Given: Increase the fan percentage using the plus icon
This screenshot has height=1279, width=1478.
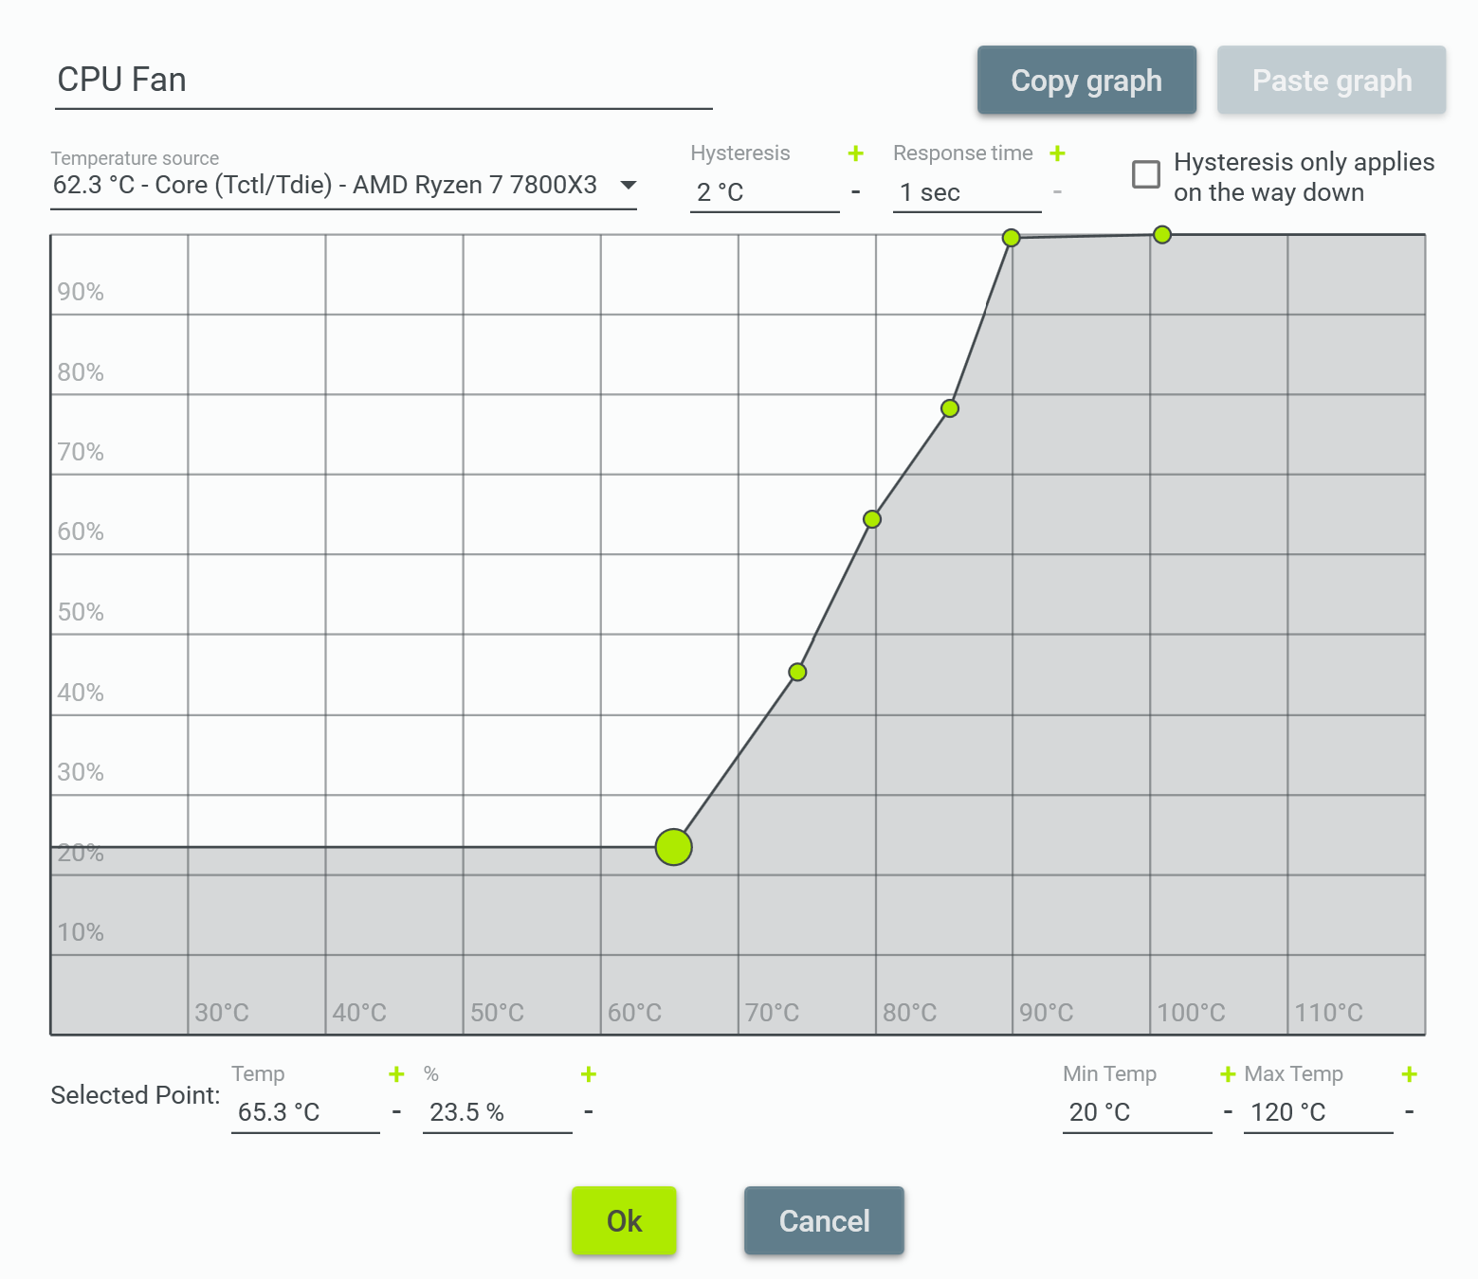Looking at the screenshot, I should coord(589,1074).
